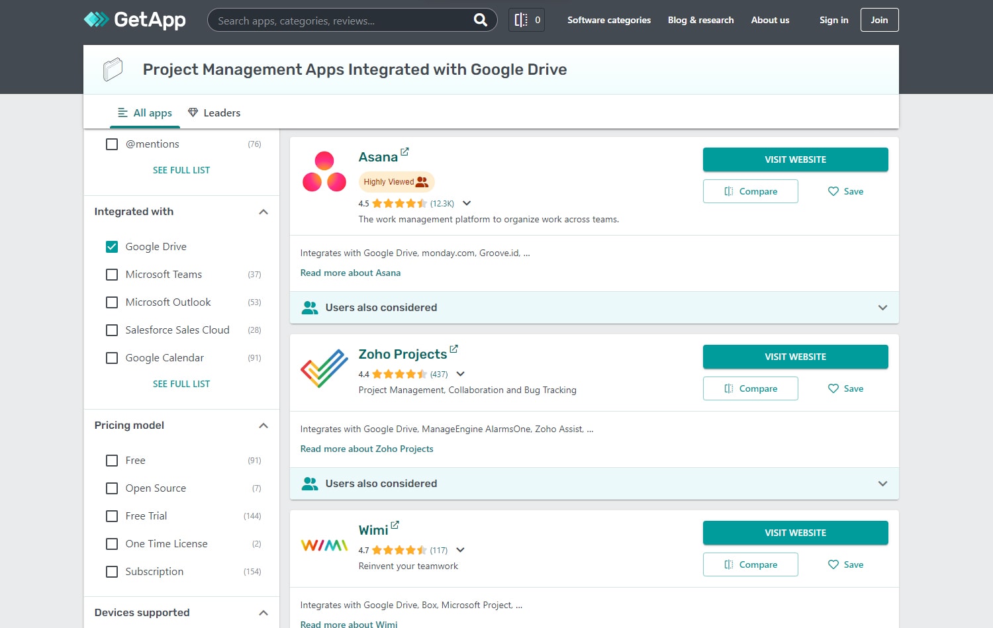Image resolution: width=993 pixels, height=628 pixels.
Task: Click the Wimi logo
Action: [324, 545]
